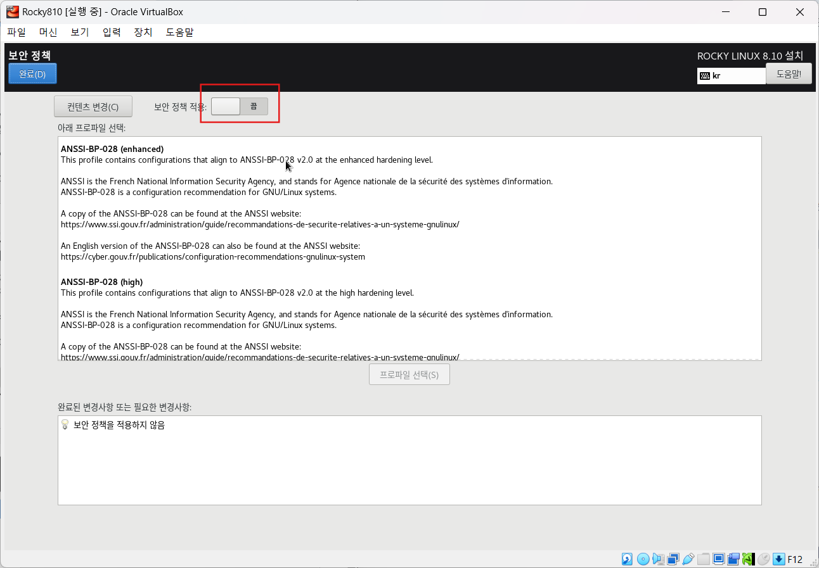Image resolution: width=819 pixels, height=568 pixels.
Task: Click the ROCKY LINUX 8.10 설치 heading
Action: (750, 56)
